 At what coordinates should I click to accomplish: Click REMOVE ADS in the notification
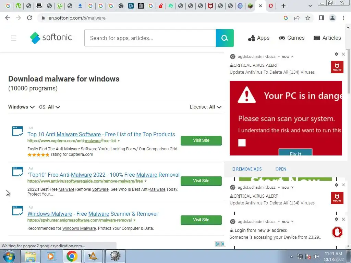coord(247,169)
